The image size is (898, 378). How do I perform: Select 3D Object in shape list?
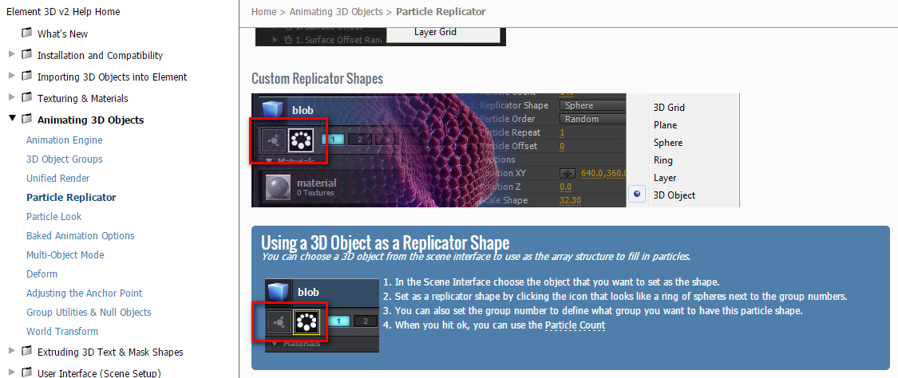674,195
